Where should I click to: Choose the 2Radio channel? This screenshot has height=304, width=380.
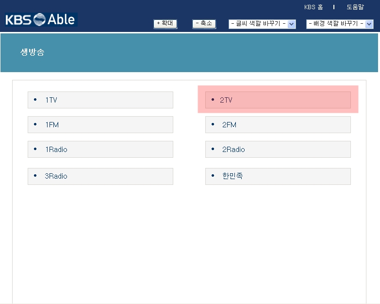[233, 149]
